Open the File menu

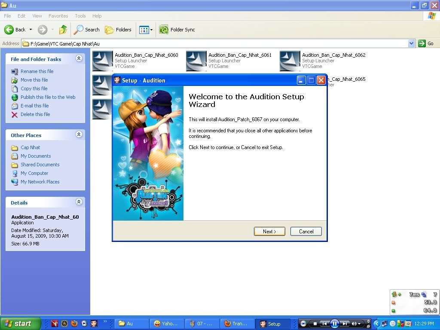pos(7,16)
